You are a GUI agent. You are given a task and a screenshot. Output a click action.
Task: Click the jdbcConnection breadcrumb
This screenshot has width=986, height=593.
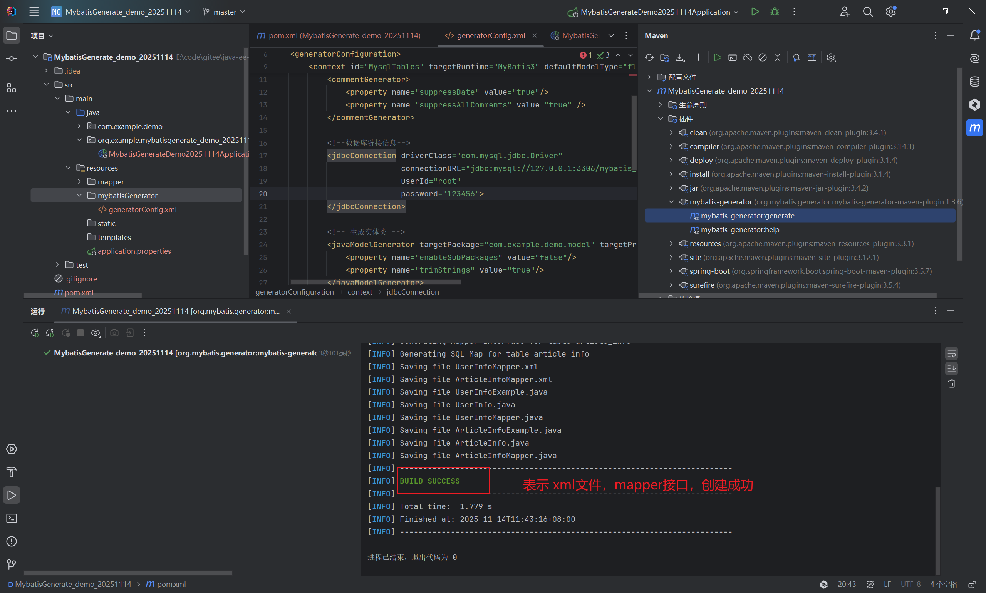click(x=413, y=292)
